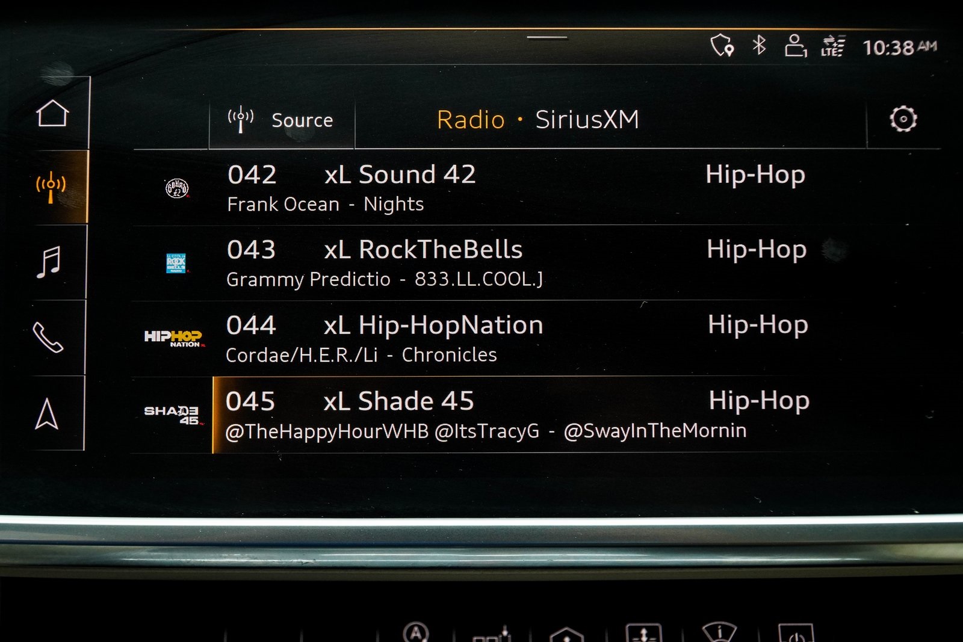Tap the Radio · SiriusXM header title
Screen dimensions: 963x642
pyautogui.click(x=537, y=119)
